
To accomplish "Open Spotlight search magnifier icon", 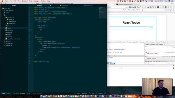I will 166,1.
